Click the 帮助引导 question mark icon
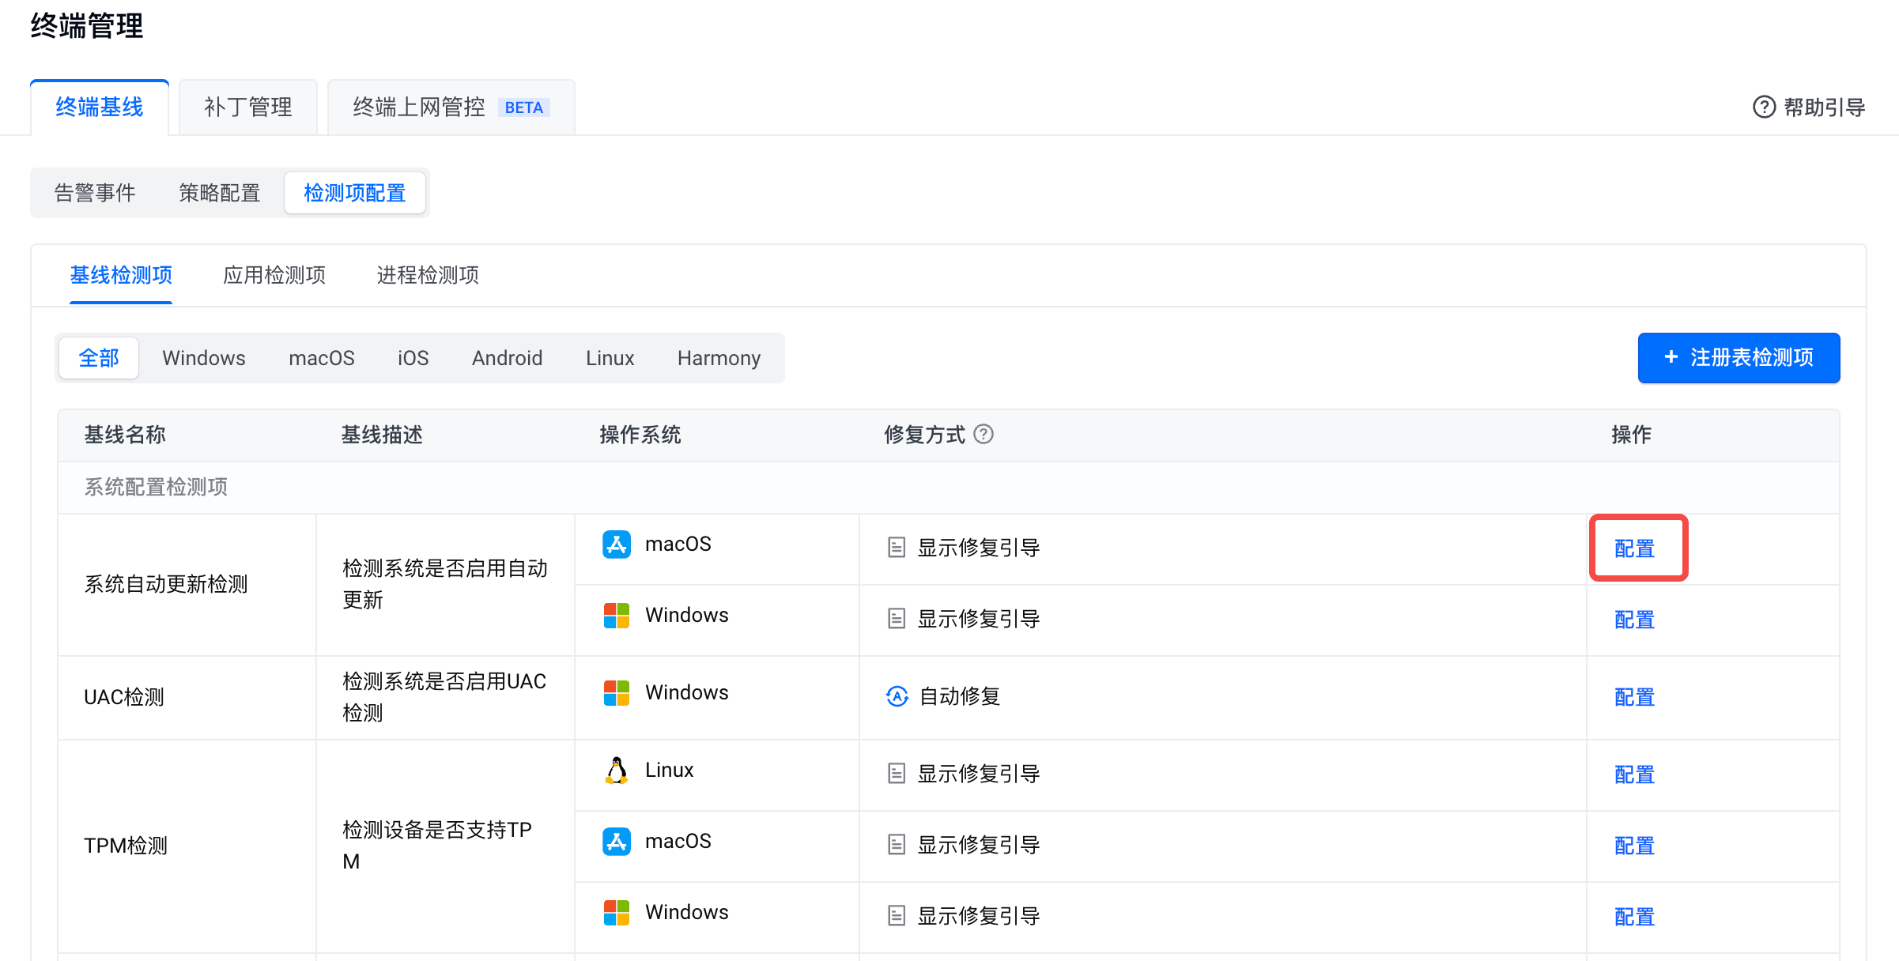Screen dimensions: 1899x961 [1764, 107]
